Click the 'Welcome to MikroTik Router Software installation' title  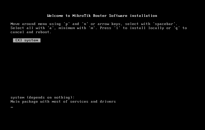pyautogui.click(x=102, y=16)
